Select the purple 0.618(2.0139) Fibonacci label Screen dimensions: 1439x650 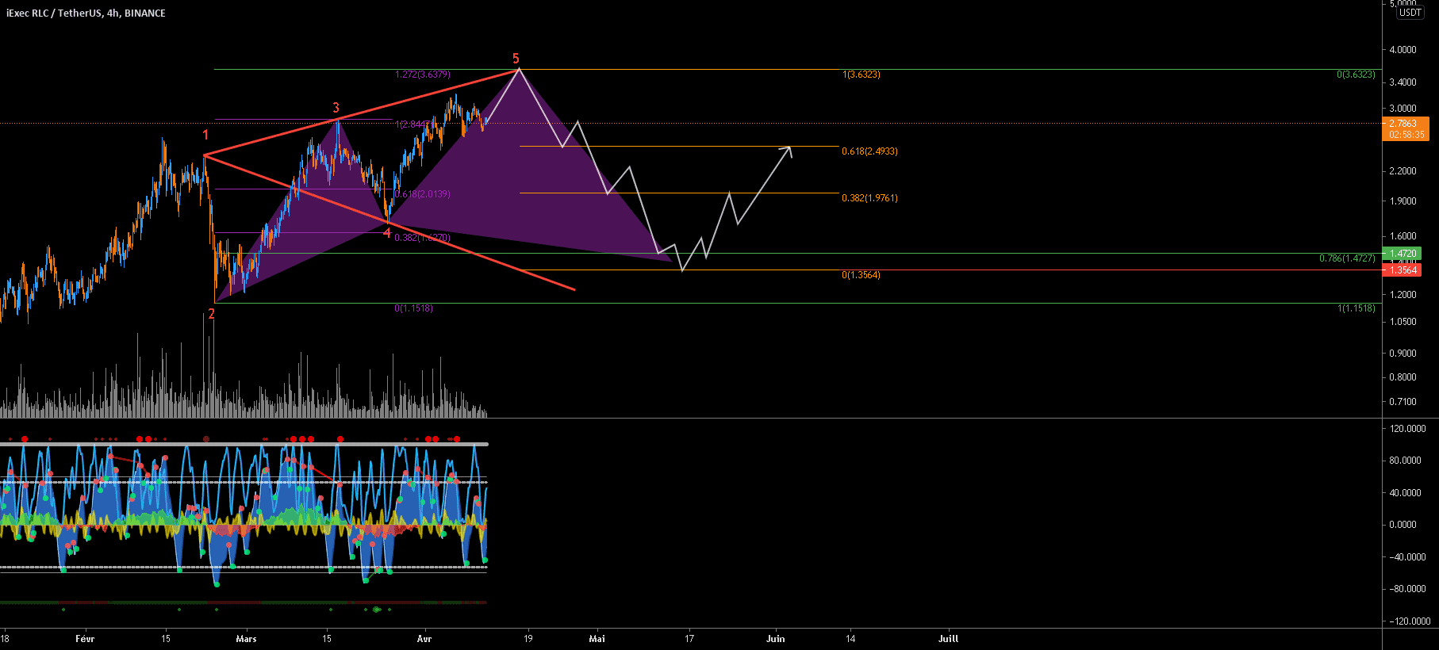tap(423, 194)
